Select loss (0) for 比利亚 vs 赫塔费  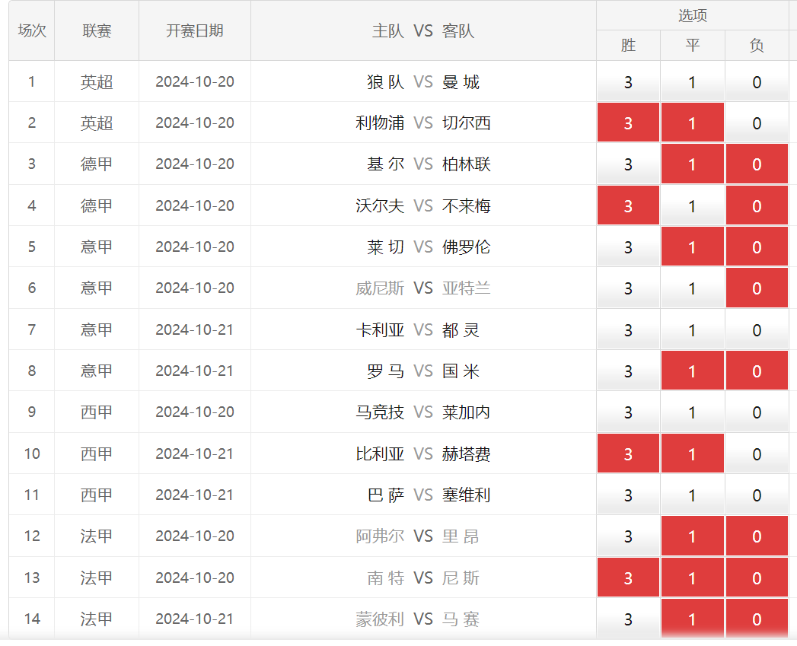coord(757,453)
